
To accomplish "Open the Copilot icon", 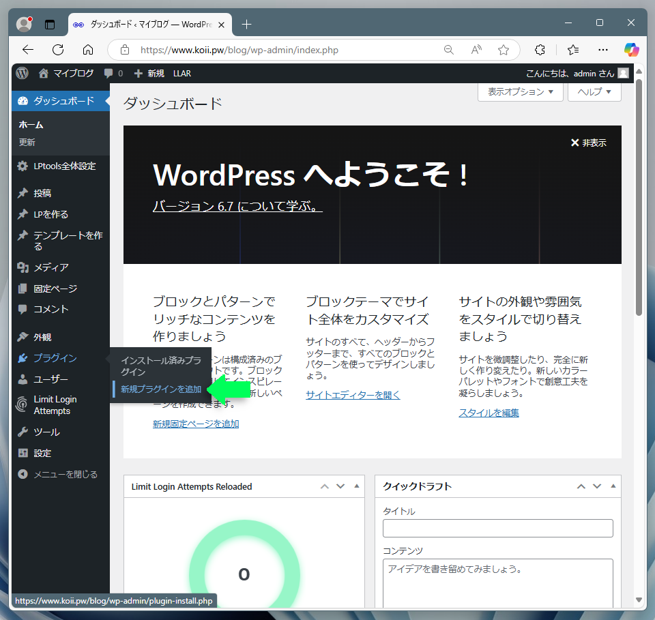I will click(x=631, y=50).
